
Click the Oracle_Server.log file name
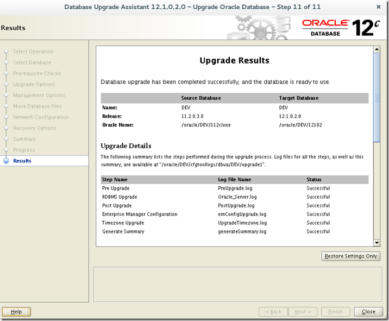(x=237, y=197)
